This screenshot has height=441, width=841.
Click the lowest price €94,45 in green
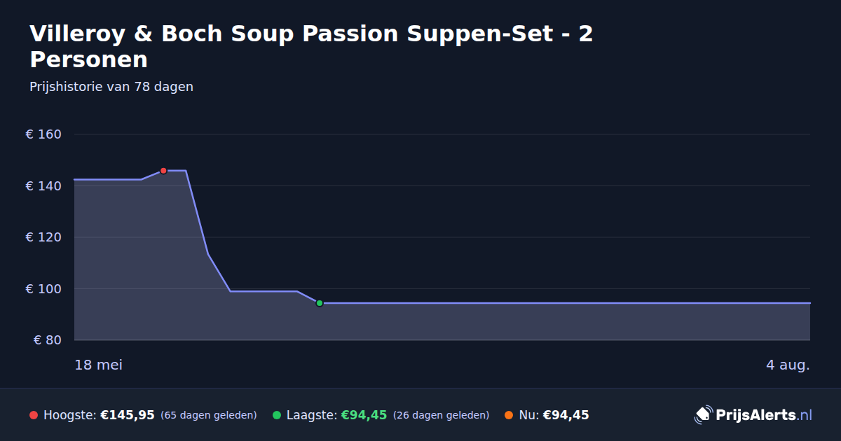(364, 415)
